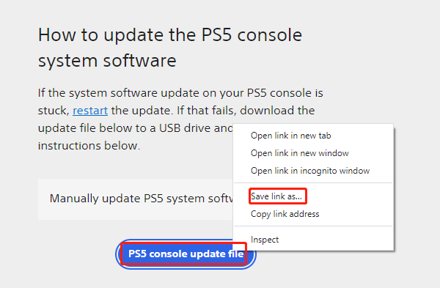Screen dimensions: 440x288
Task: Choose "Open link in new window" option
Action: (x=300, y=153)
